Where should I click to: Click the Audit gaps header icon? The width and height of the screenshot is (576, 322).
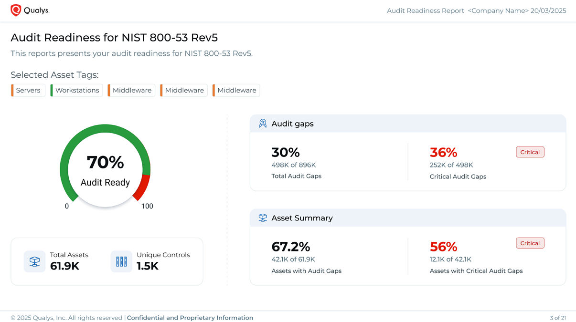tap(263, 124)
